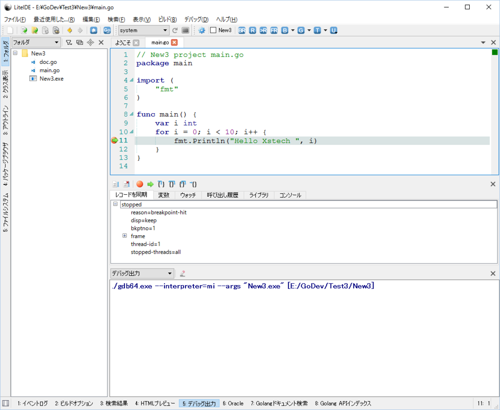Image resolution: width=500 pixels, height=410 pixels.
Task: Click the green indicator square atop the editor
Action: [495, 52]
